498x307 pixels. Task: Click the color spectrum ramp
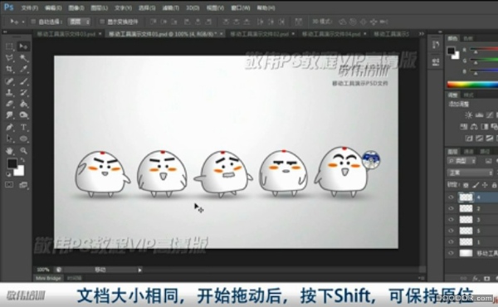472,85
